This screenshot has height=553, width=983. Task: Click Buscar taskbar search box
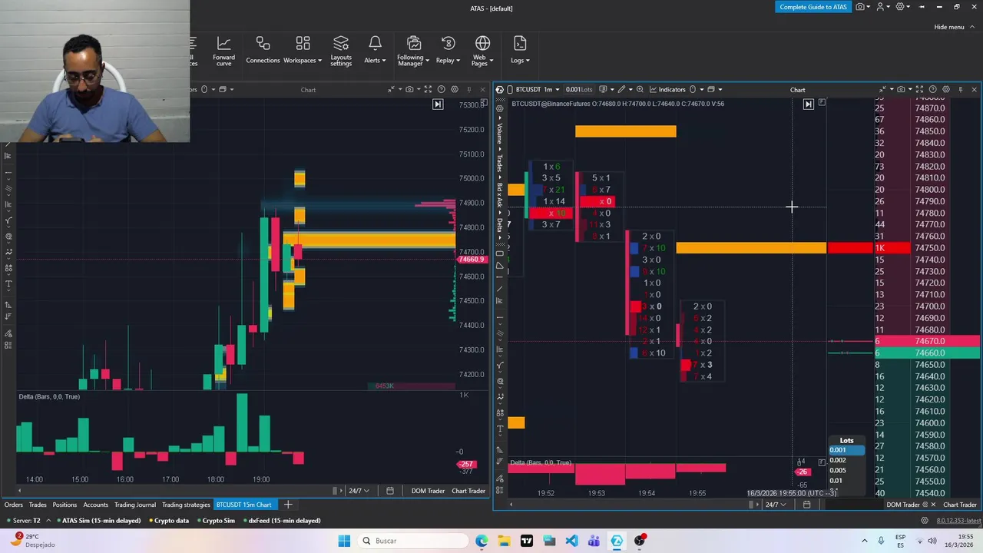pyautogui.click(x=412, y=541)
